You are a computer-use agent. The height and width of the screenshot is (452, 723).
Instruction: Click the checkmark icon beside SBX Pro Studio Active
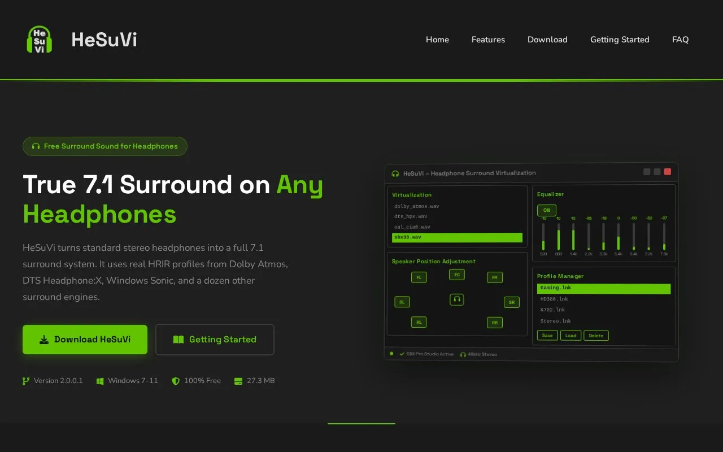[402, 354]
